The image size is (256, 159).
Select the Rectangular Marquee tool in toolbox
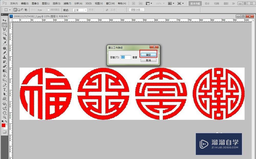(x=4, y=25)
